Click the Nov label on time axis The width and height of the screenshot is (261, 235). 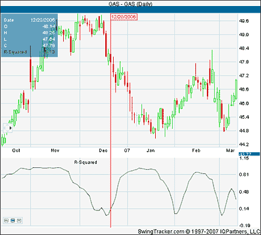click(55, 150)
